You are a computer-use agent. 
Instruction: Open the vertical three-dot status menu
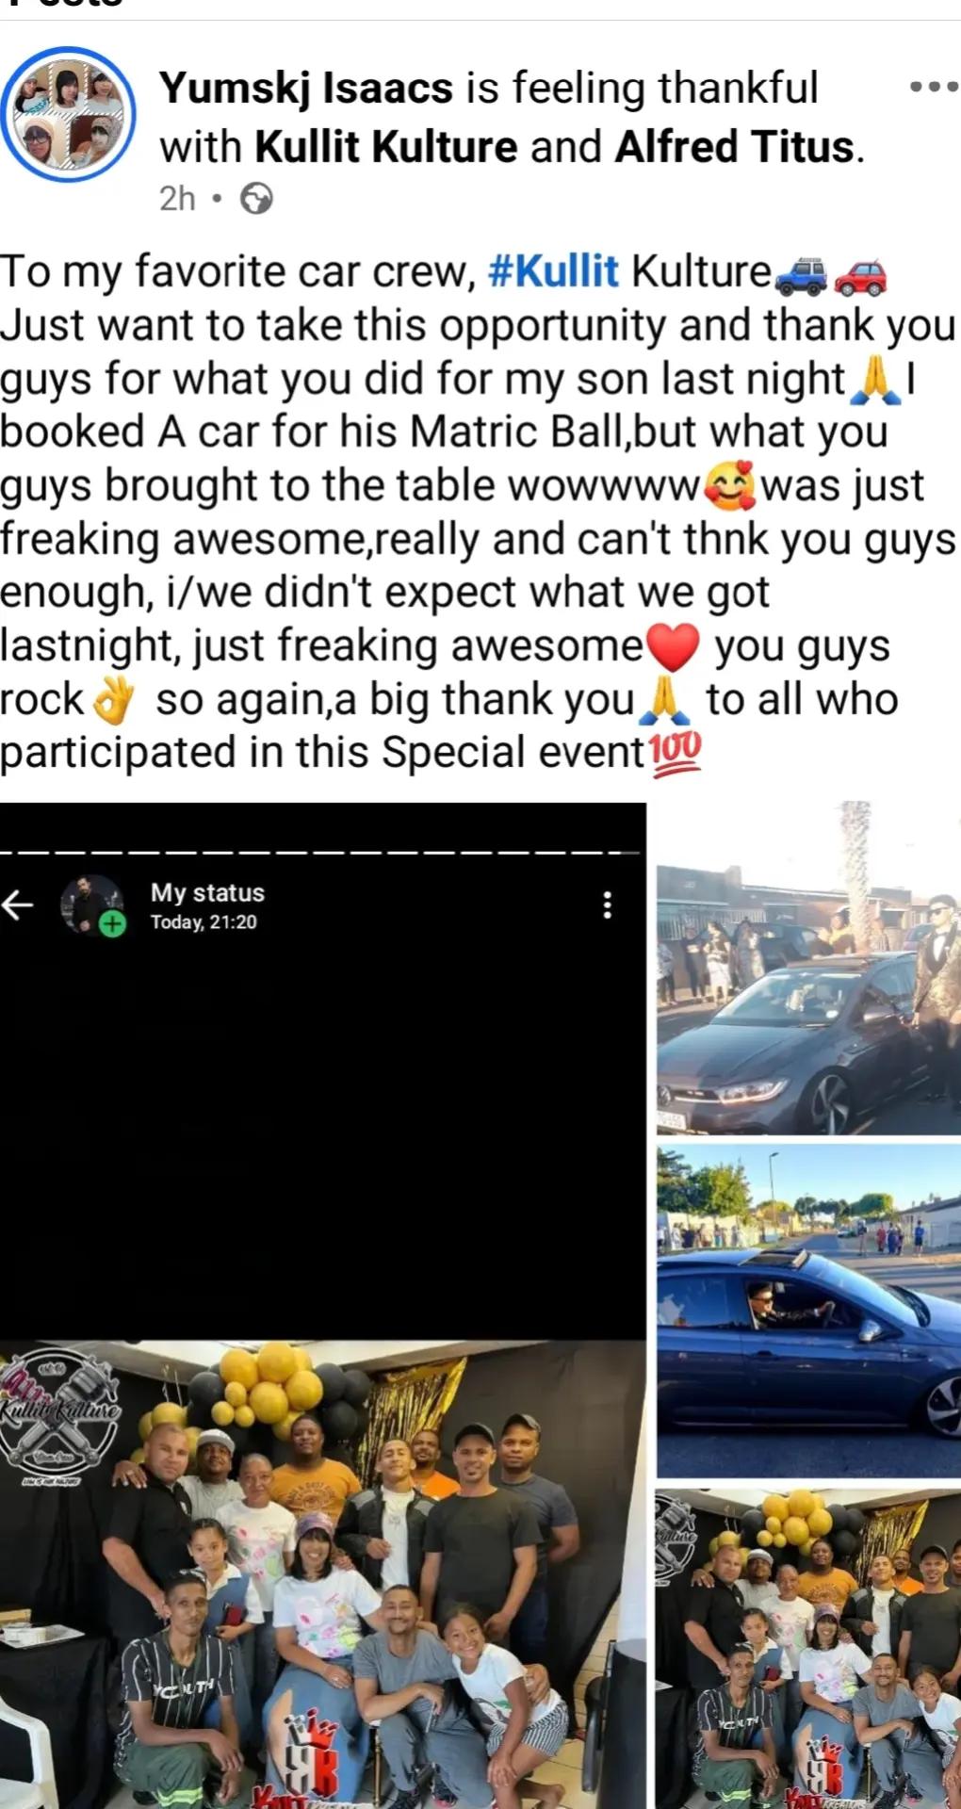(608, 905)
